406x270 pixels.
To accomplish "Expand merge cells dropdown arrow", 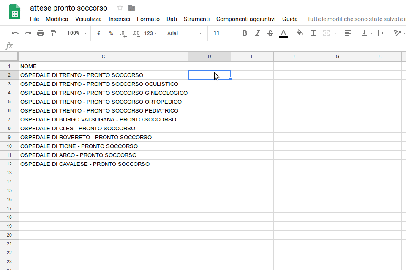I will tap(335, 33).
